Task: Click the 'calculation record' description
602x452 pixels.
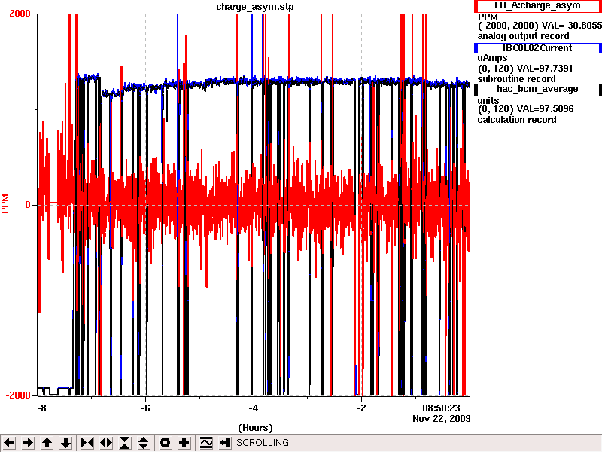Action: click(517, 120)
